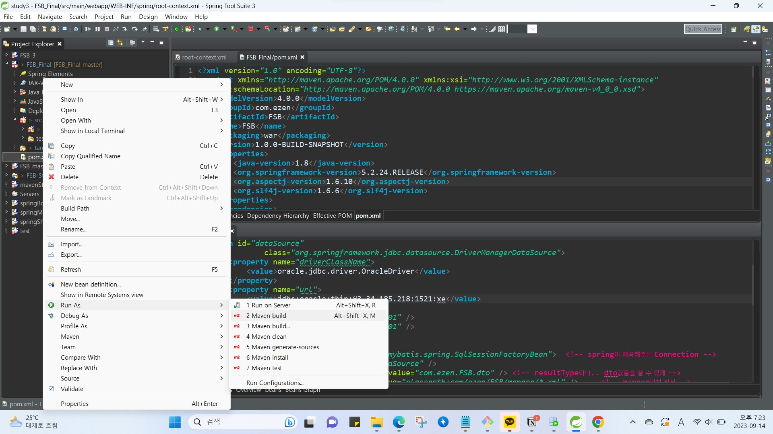Viewport: 773px width, 434px height.
Task: Click the Spring relaunch icon with red badge
Action: [x=188, y=29]
